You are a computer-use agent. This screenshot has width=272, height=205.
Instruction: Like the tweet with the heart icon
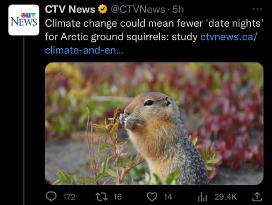point(152,197)
